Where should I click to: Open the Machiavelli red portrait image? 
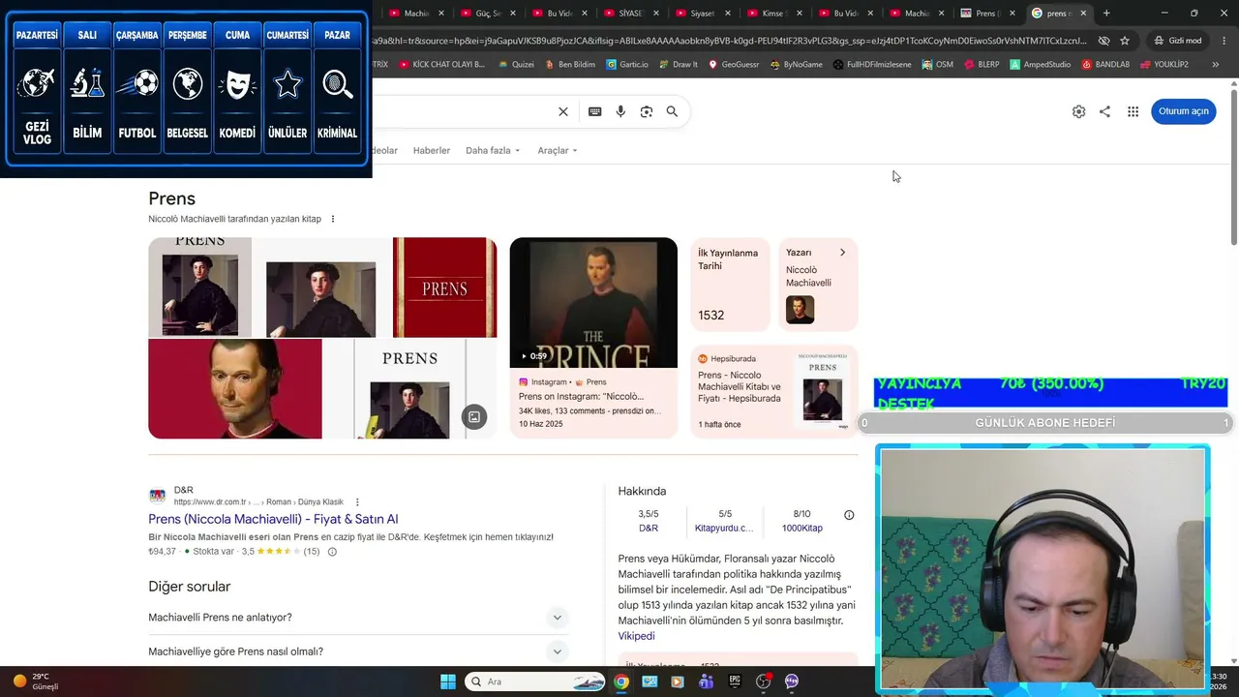pyautogui.click(x=235, y=388)
